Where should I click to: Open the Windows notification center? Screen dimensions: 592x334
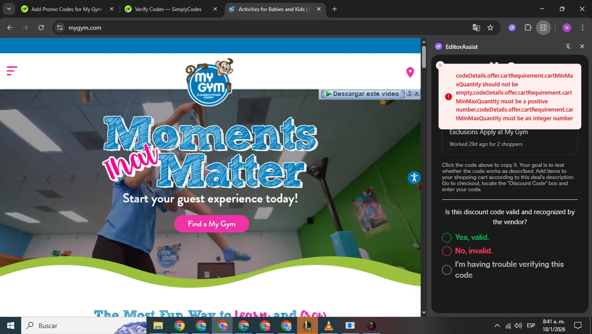[578, 326]
